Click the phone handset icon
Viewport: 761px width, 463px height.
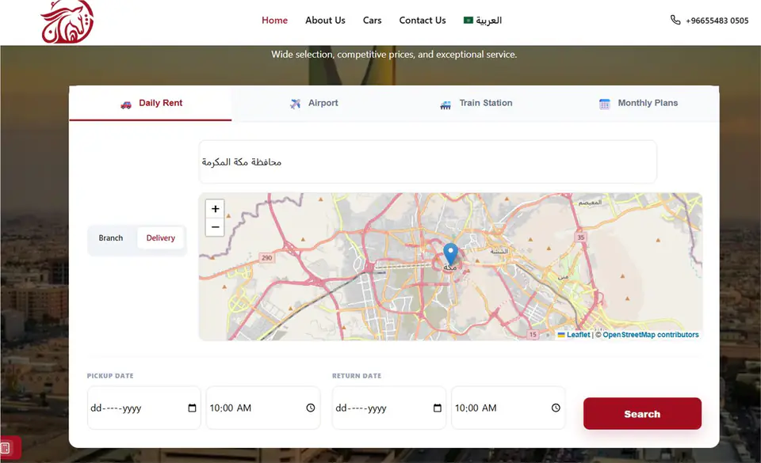pos(675,20)
